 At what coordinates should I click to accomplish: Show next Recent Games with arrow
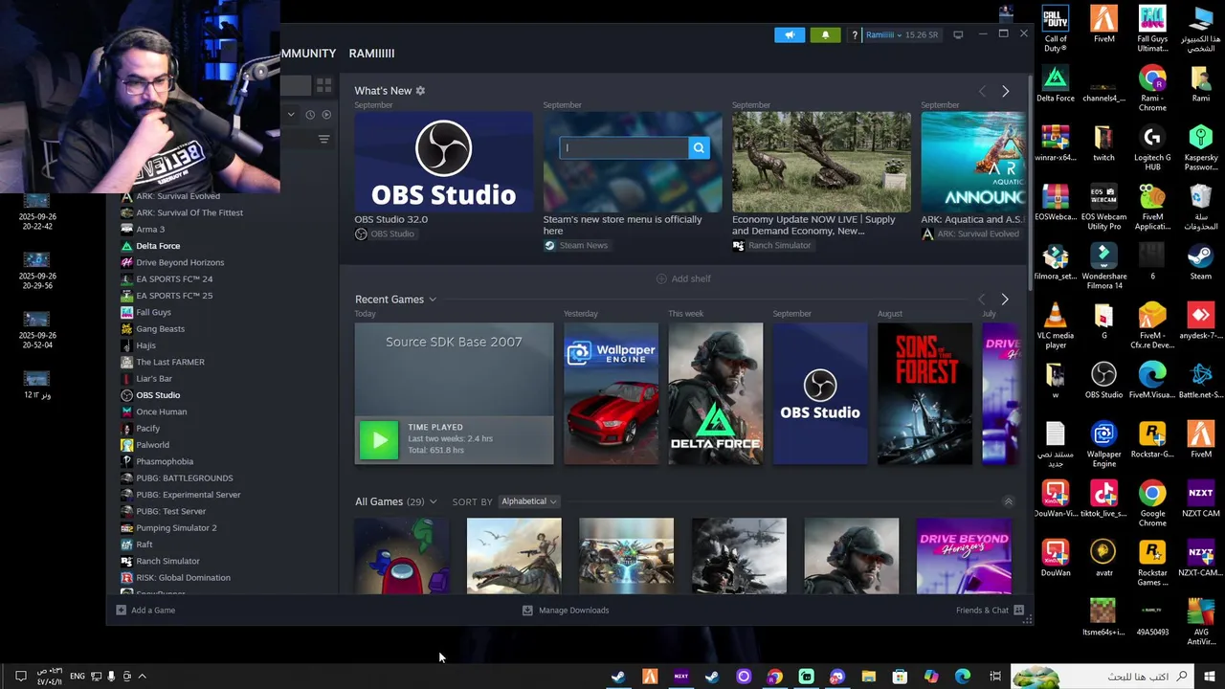pyautogui.click(x=1004, y=300)
